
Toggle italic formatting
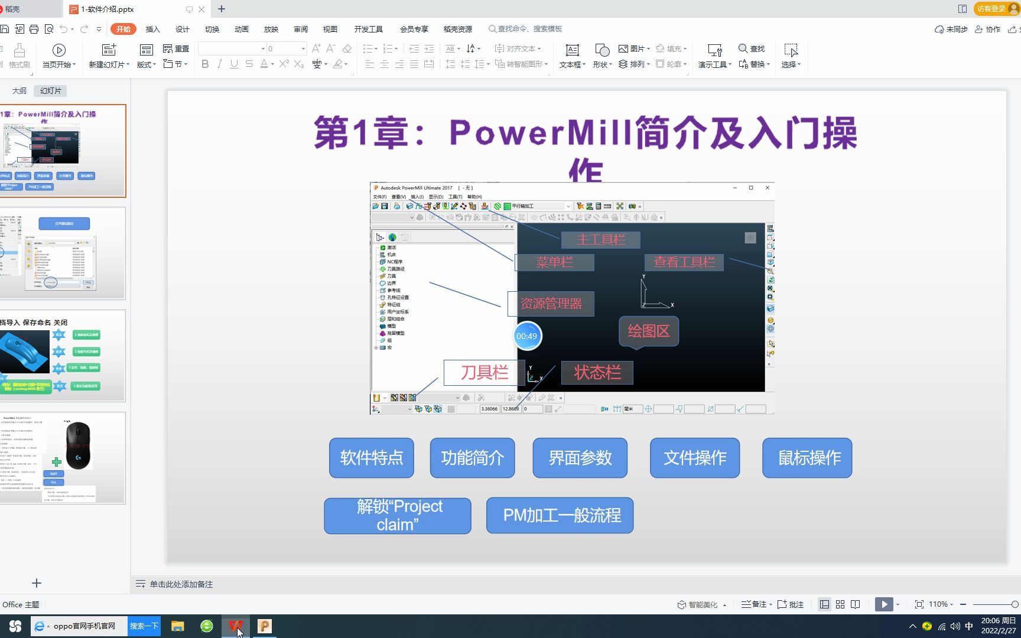coord(220,64)
